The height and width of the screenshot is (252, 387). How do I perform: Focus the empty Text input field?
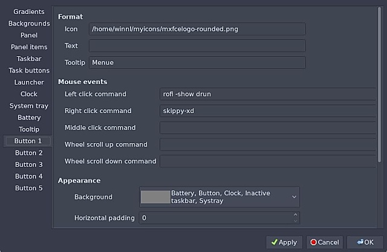(x=197, y=46)
